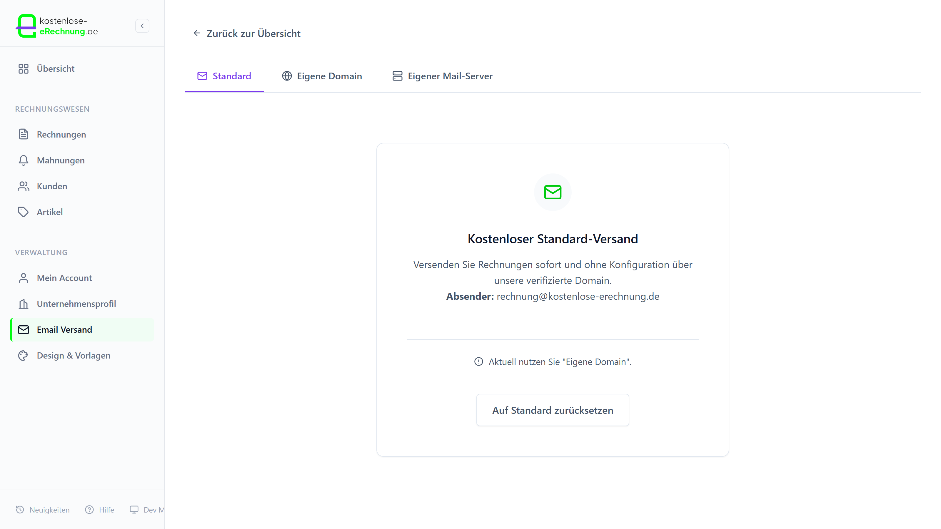The image size is (941, 529).
Task: Switch to the Eigene Domain tab
Action: [322, 76]
